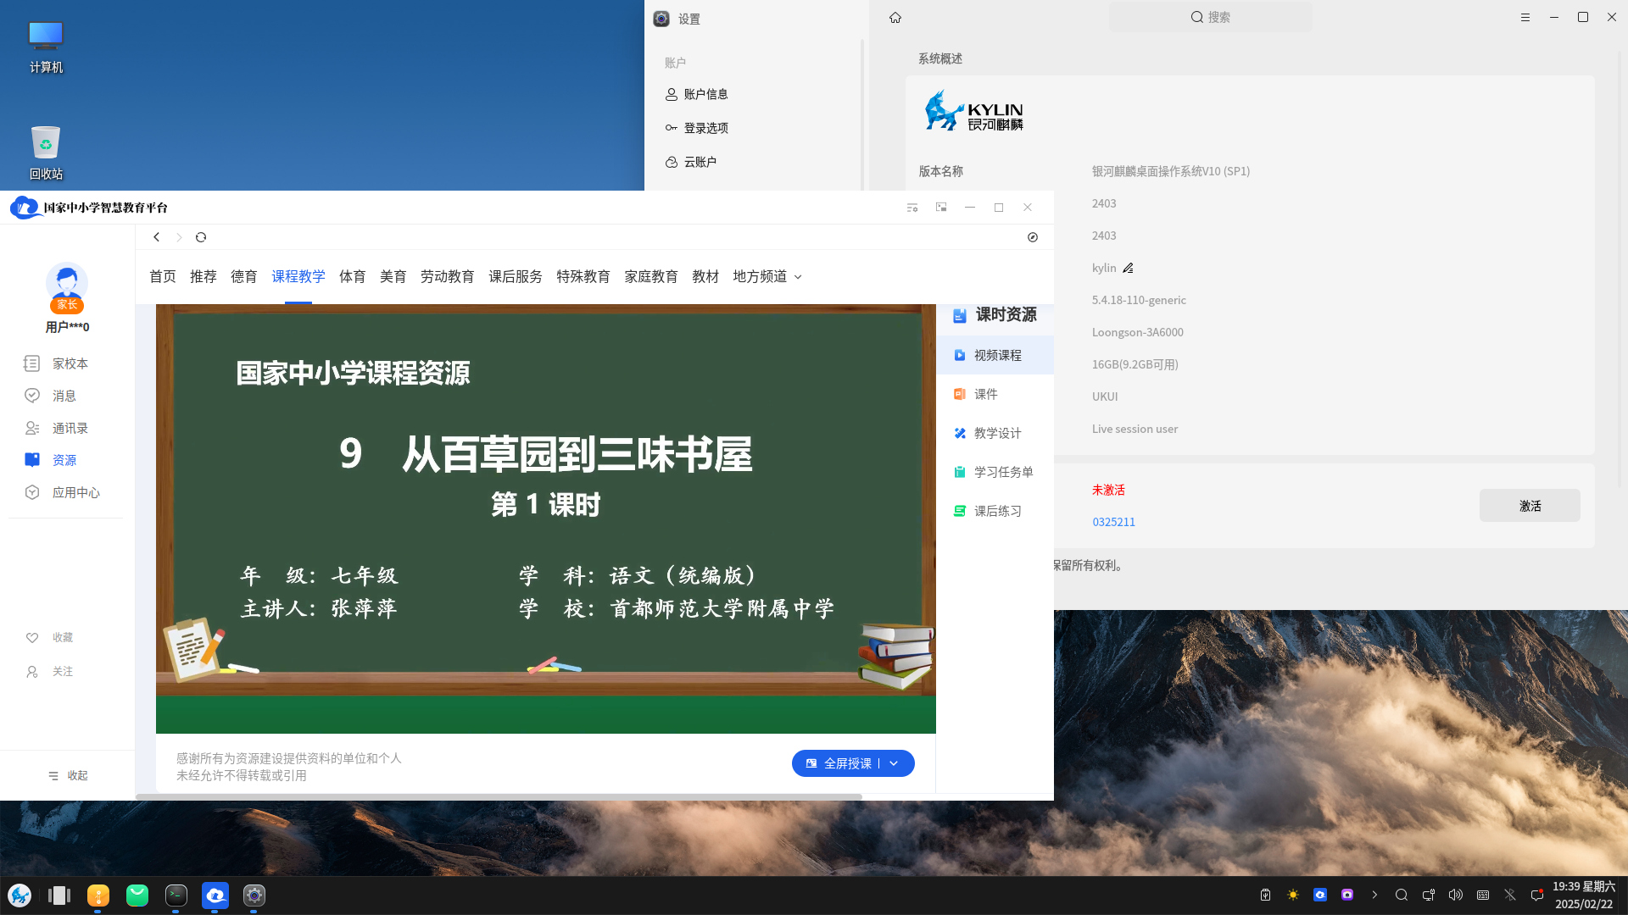Open the Computer desktop icon
Image resolution: width=1628 pixels, height=915 pixels.
[46, 47]
